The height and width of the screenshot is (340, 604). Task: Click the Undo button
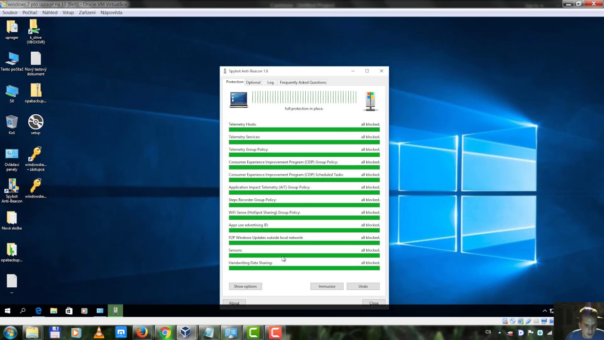pos(363,286)
